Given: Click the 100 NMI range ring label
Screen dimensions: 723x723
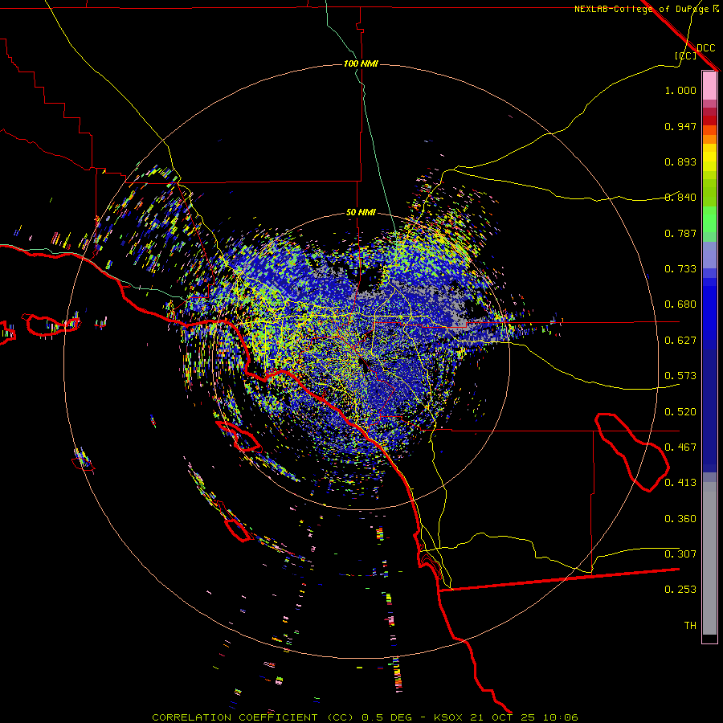Looking at the screenshot, I should point(361,63).
